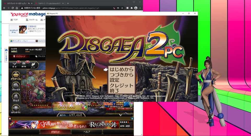Viewport: 251px width, 136px height.
Task: Select クレジット in the Disgaea menu
Action: (x=122, y=85)
